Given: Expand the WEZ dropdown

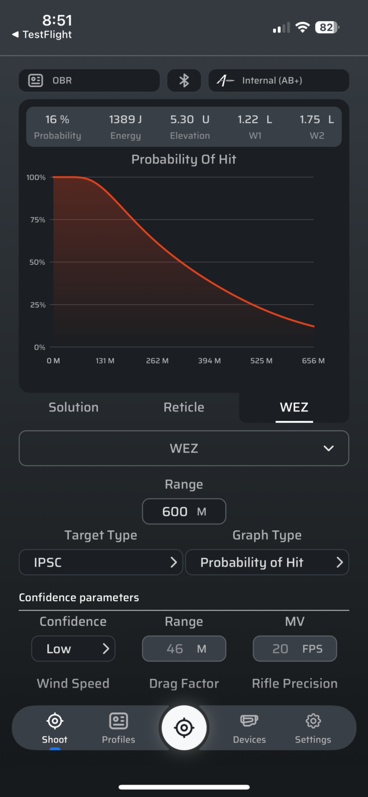Looking at the screenshot, I should click(184, 448).
